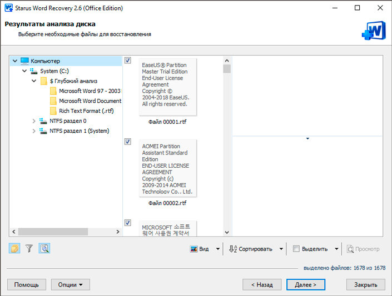Click the Закрыть button
Viewport: 392px width, 296px height.
pyautogui.click(x=366, y=284)
